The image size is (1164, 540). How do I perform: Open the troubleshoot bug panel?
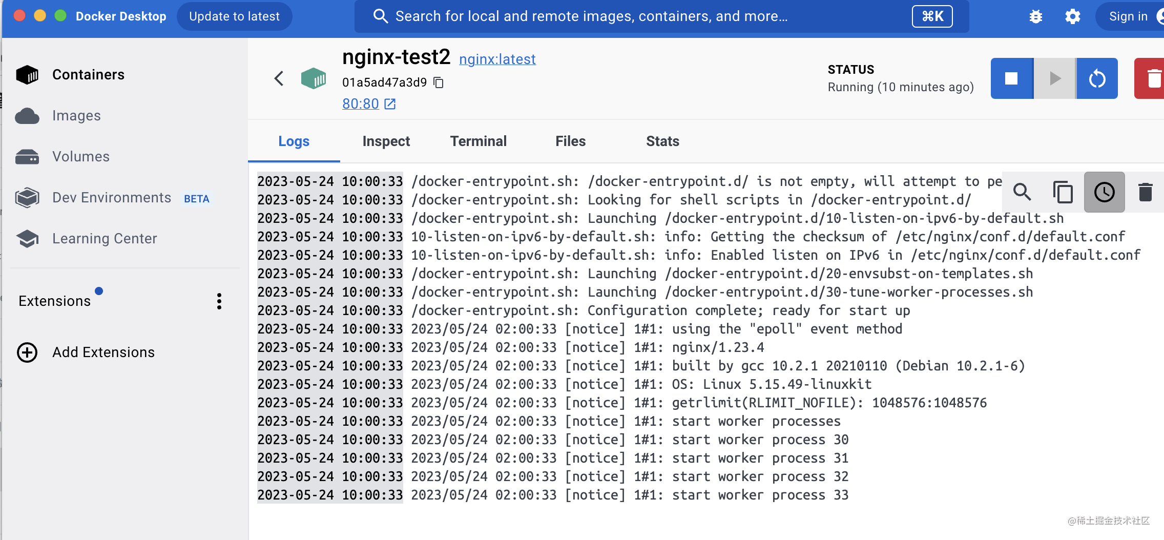pyautogui.click(x=1036, y=16)
